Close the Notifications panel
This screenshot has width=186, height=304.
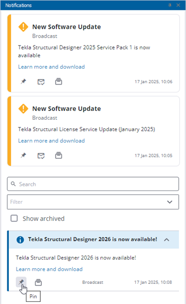click(178, 5)
